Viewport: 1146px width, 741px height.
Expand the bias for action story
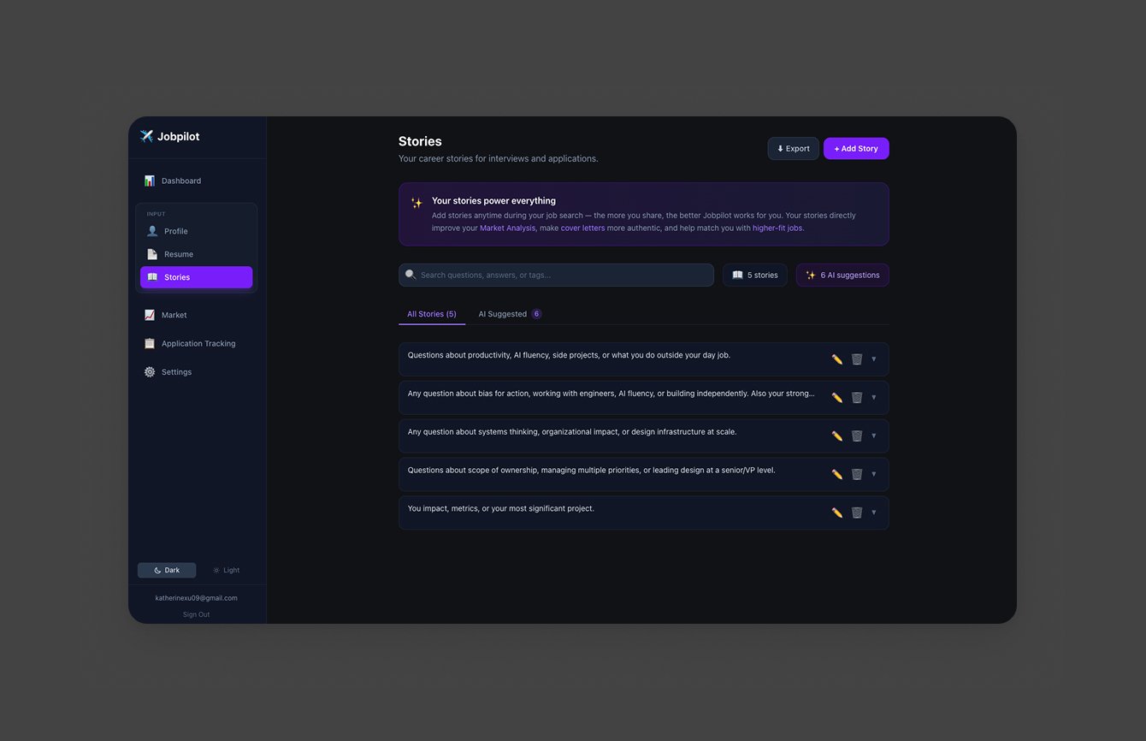(874, 398)
